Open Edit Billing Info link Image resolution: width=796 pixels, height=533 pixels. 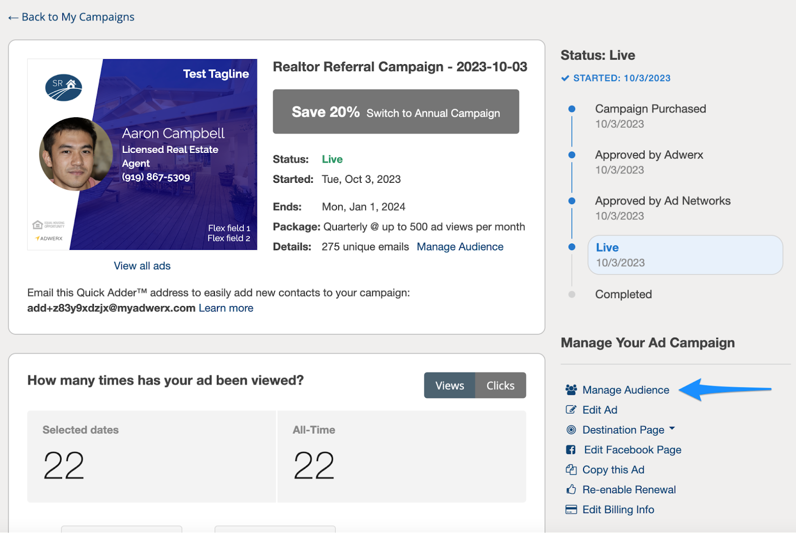pos(618,510)
